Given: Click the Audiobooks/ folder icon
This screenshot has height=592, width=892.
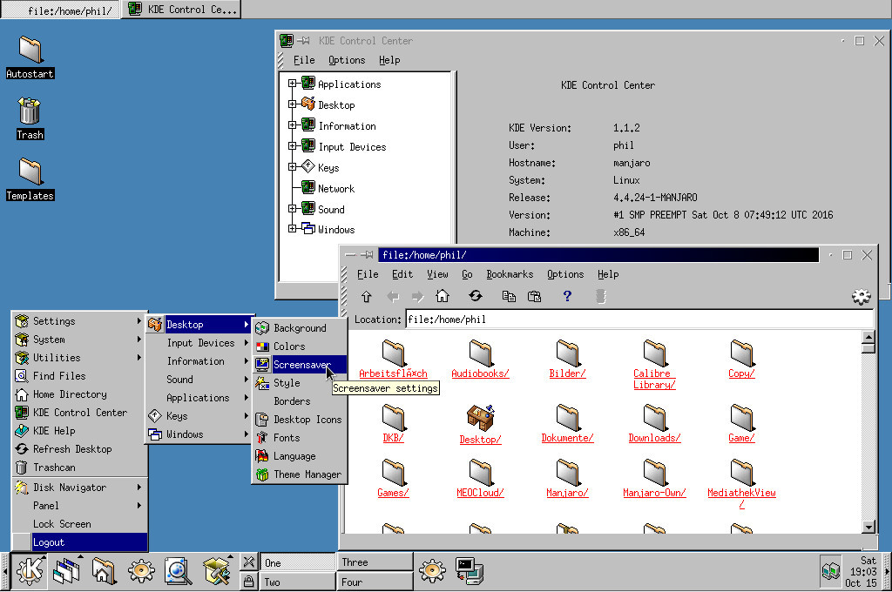Looking at the screenshot, I should coord(481,353).
